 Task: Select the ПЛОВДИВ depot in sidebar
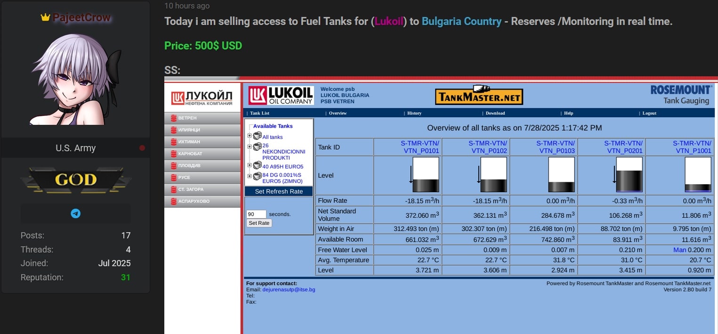point(202,165)
